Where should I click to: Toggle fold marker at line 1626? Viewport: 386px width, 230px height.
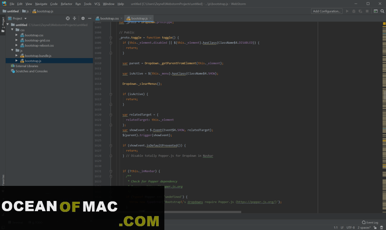click(x=111, y=146)
